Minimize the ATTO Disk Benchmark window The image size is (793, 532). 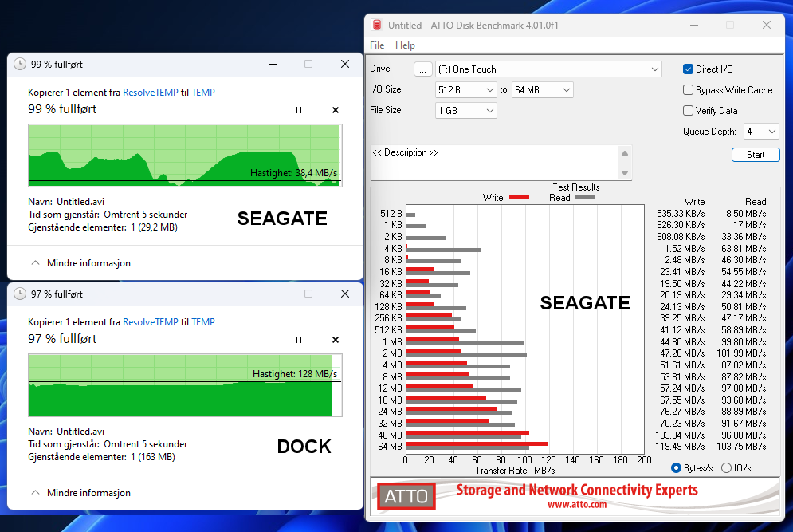(694, 25)
